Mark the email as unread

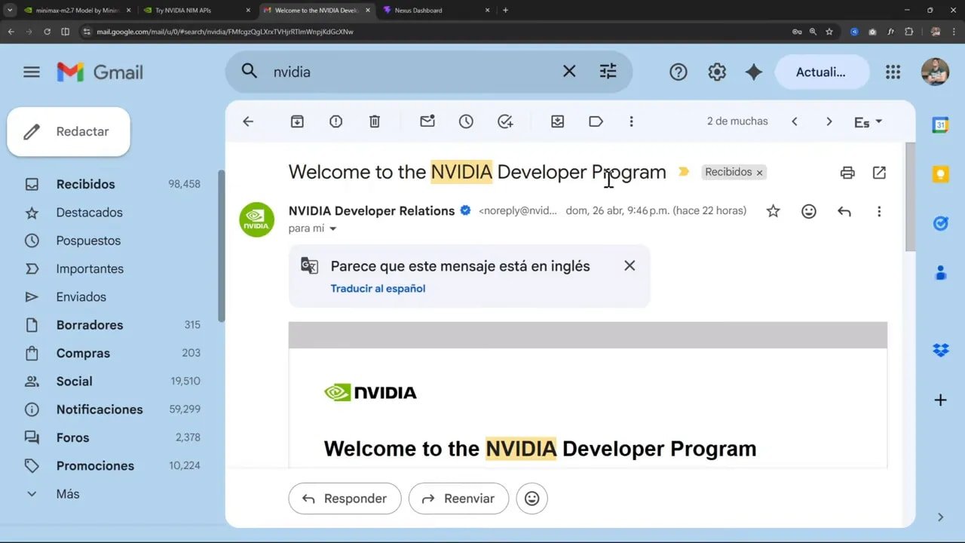[427, 121]
